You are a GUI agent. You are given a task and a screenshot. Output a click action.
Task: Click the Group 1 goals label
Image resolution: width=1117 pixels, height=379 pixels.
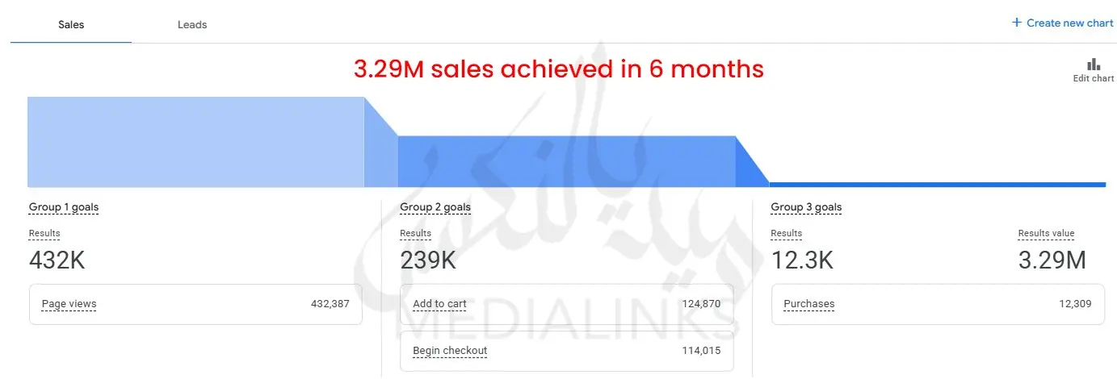point(64,207)
